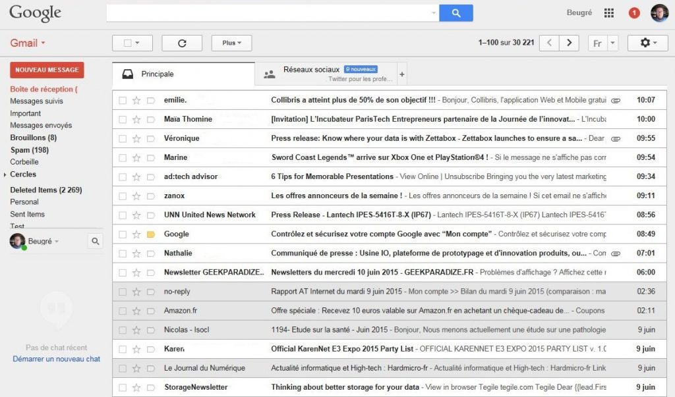Mark the Nathalie message as important
This screenshot has width=675, height=397.
(x=151, y=253)
